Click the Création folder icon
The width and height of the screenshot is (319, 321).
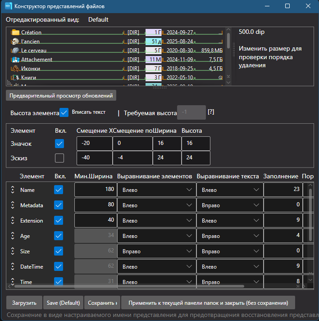[x=15, y=33]
